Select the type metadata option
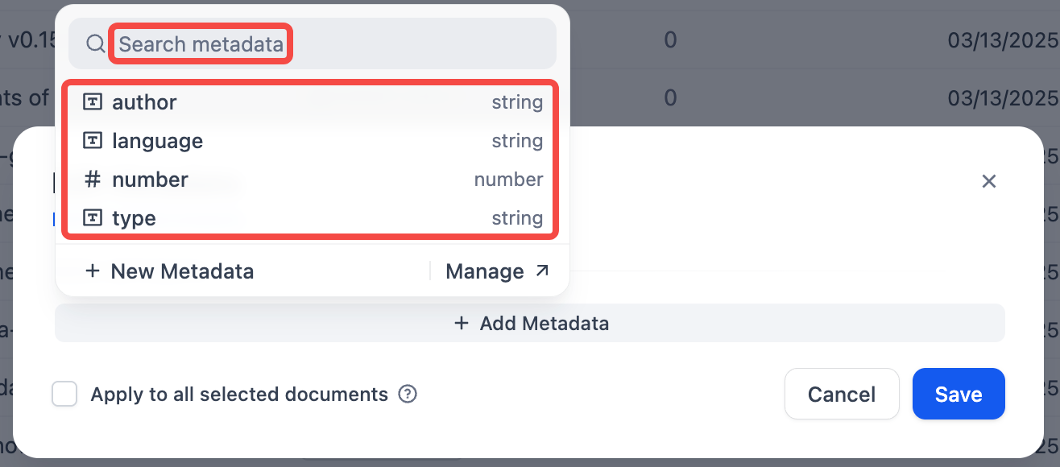The image size is (1060, 467). click(310, 218)
